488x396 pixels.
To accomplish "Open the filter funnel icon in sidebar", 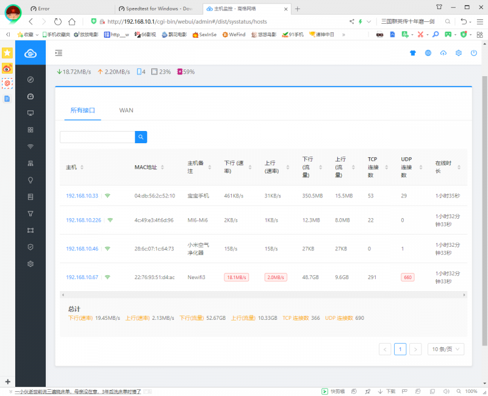I will click(x=30, y=213).
